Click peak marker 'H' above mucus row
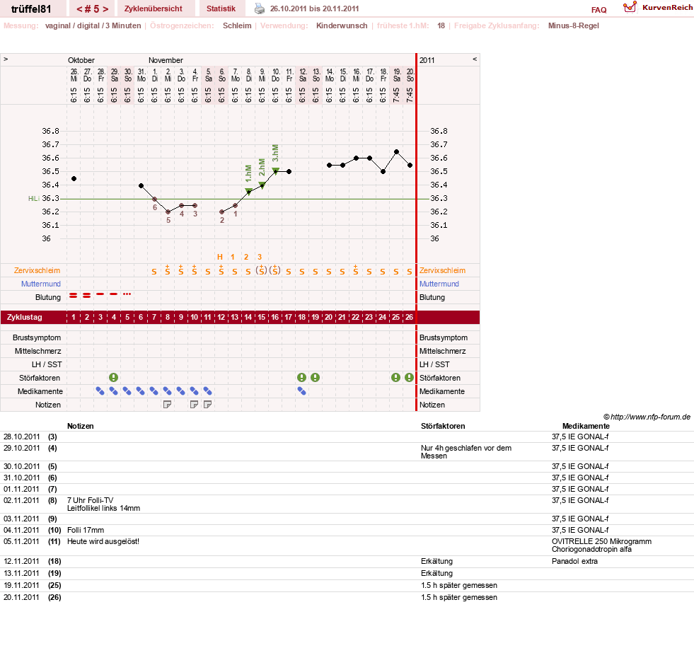The height and width of the screenshot is (653, 694). [220, 257]
